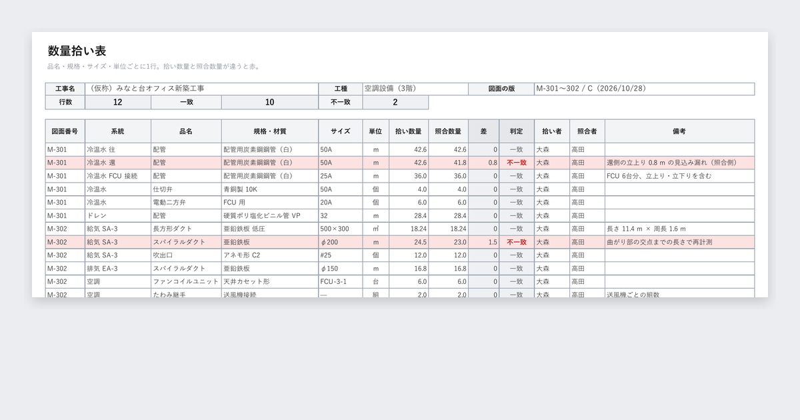Screen dimensions: 800x420
Task: Click the 照合数量 23.0 cell
Action: (x=449, y=242)
